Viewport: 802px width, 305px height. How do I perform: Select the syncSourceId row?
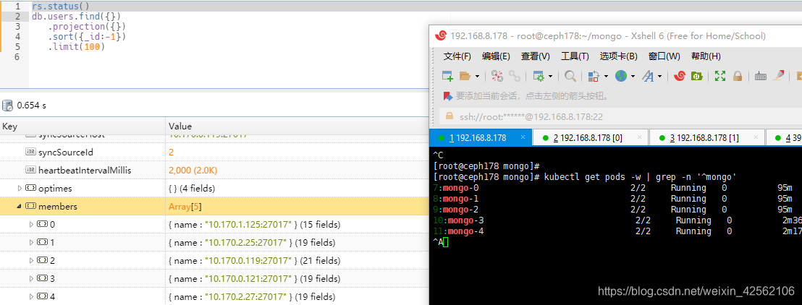(x=214, y=152)
